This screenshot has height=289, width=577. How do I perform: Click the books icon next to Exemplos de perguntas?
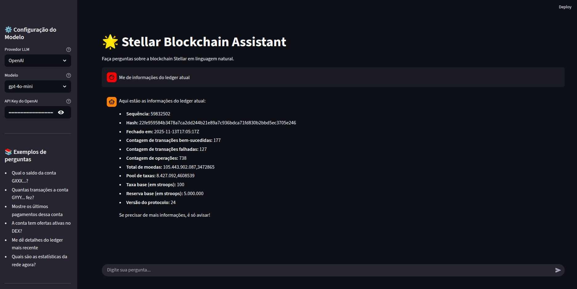[8, 151]
